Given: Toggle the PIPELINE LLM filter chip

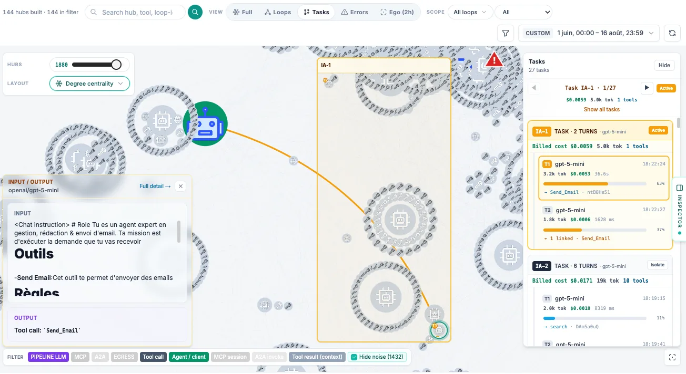Looking at the screenshot, I should [x=48, y=357].
